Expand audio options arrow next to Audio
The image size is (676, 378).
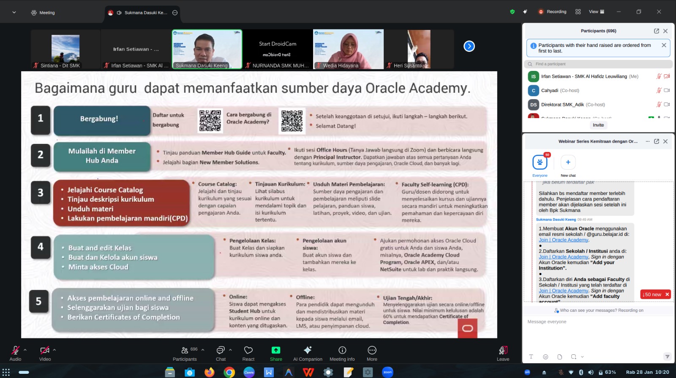(25, 350)
